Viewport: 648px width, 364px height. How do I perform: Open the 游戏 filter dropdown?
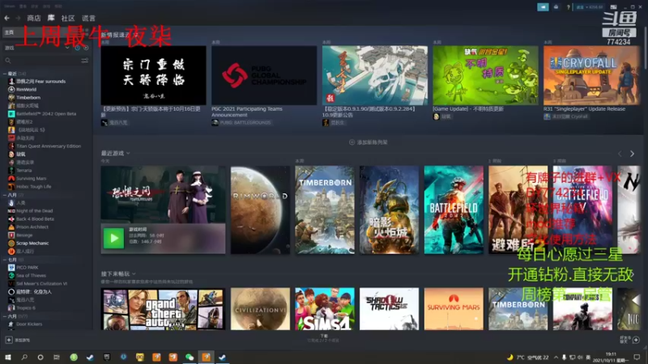(36, 48)
